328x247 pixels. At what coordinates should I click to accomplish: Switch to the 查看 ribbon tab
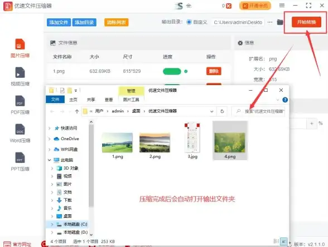109,100
